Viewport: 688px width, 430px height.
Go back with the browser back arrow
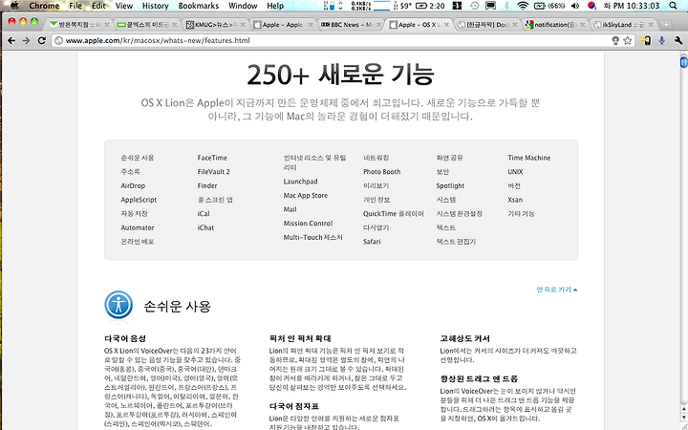coord(11,40)
